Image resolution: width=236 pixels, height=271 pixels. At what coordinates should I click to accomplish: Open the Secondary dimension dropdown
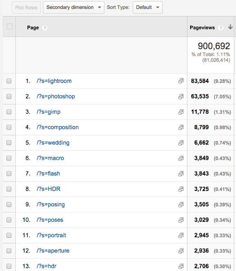[x=73, y=7]
